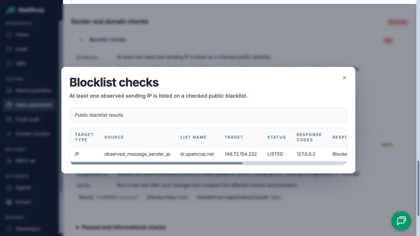Click the 'TARGET' column header

(x=234, y=137)
